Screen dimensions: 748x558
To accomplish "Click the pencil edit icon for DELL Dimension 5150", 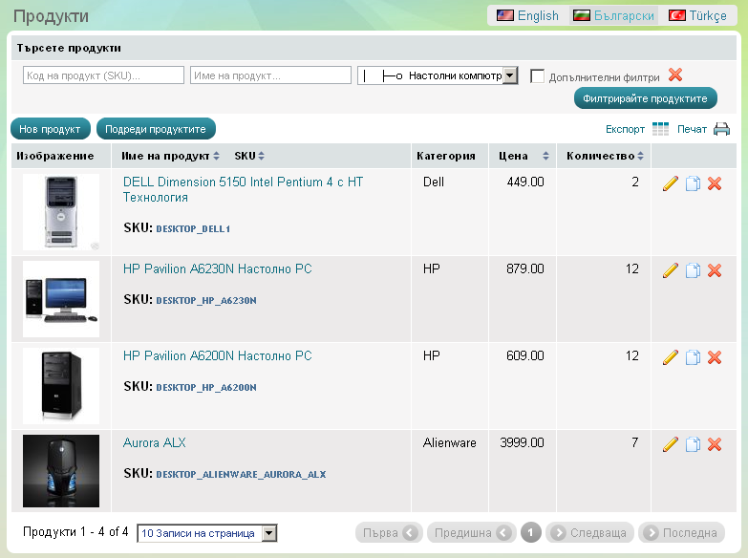I will 670,183.
